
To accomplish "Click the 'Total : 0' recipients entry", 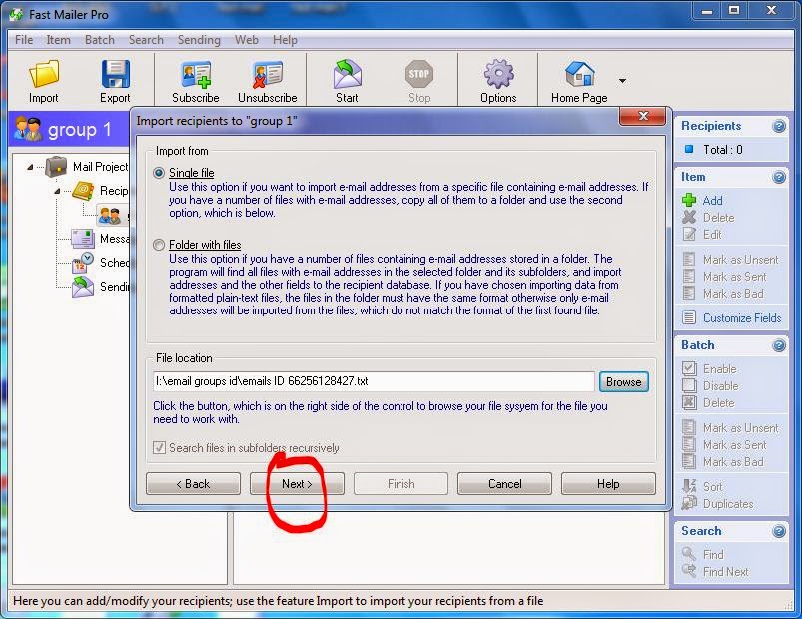I will 723,149.
